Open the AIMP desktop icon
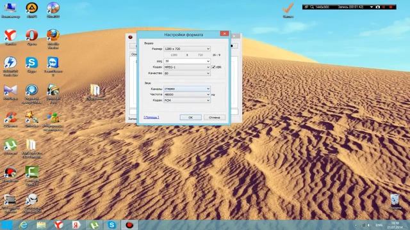410x230 pixels. pos(31,10)
